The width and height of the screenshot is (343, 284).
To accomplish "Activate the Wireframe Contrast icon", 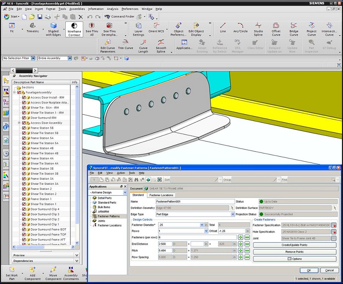I will [74, 26].
